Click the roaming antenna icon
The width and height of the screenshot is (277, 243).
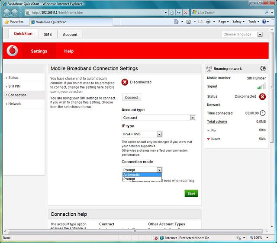[209, 69]
